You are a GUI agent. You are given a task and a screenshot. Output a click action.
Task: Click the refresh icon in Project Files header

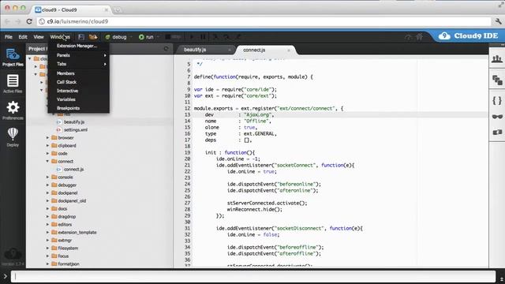(166, 49)
